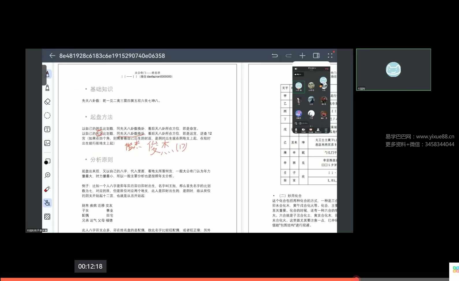Open the zoom magnifier tool
459x281 pixels.
pyautogui.click(x=47, y=175)
